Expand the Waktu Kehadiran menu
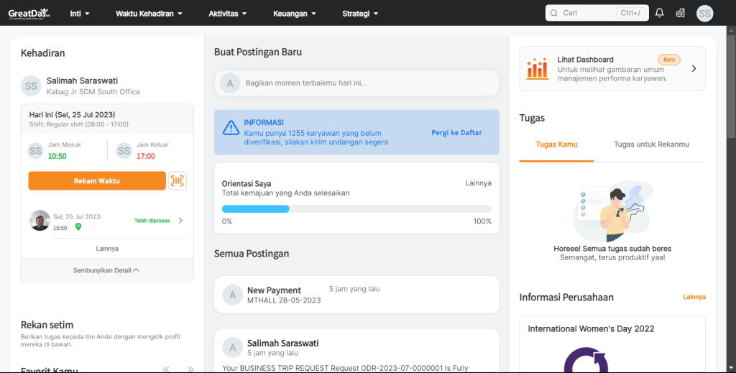The image size is (736, 373). (x=149, y=13)
